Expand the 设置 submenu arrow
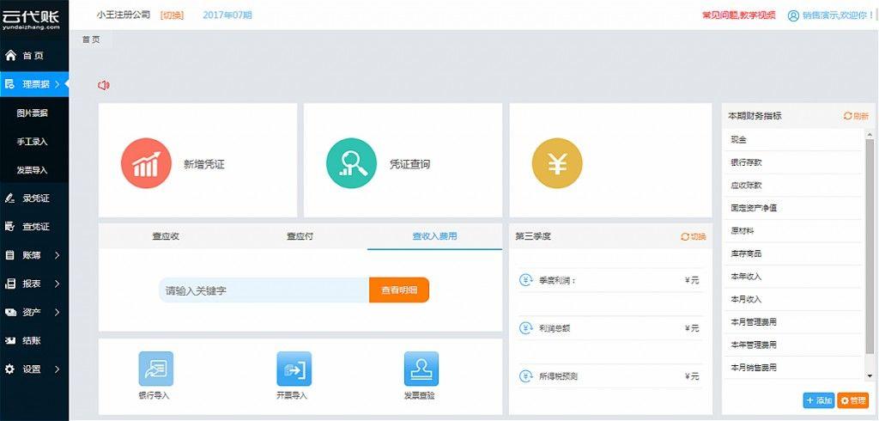The image size is (879, 421). click(58, 369)
